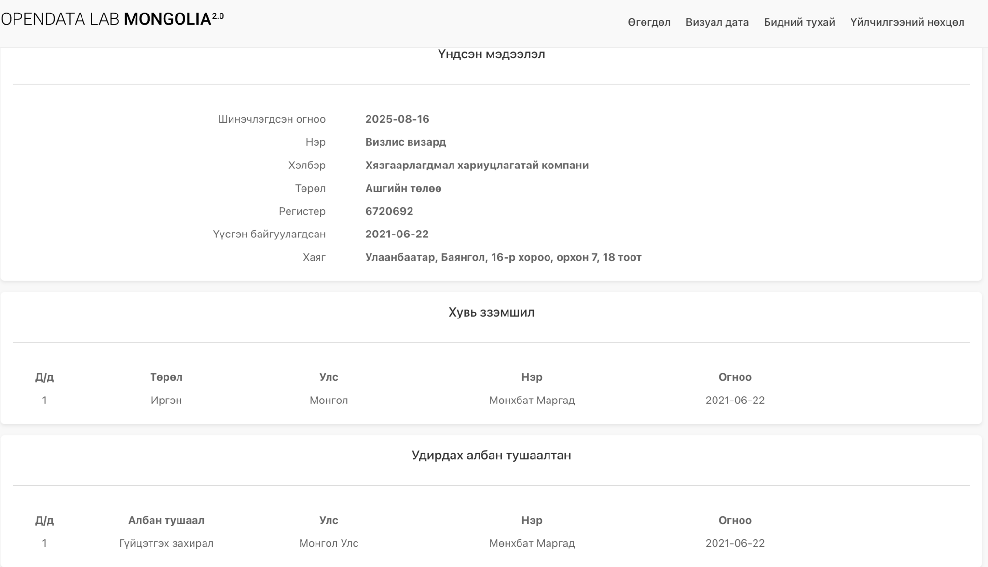The image size is (988, 567).
Task: Click the Улс header in shareholders table
Action: pyautogui.click(x=329, y=377)
